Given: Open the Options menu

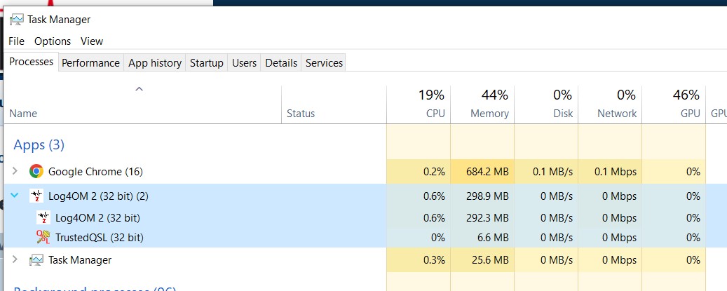Looking at the screenshot, I should click(53, 41).
